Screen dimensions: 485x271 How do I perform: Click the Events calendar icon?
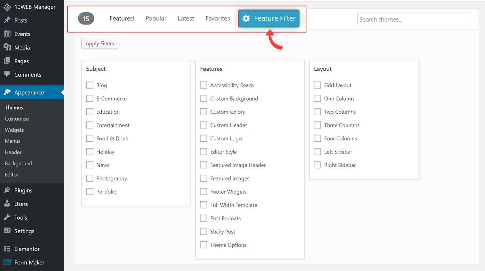7,34
